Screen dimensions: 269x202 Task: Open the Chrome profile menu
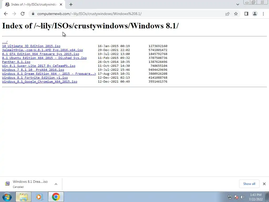[x=255, y=14]
